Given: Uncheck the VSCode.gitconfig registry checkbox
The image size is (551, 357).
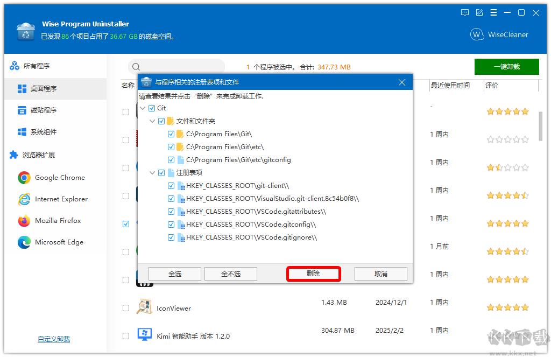Looking at the screenshot, I should (171, 225).
